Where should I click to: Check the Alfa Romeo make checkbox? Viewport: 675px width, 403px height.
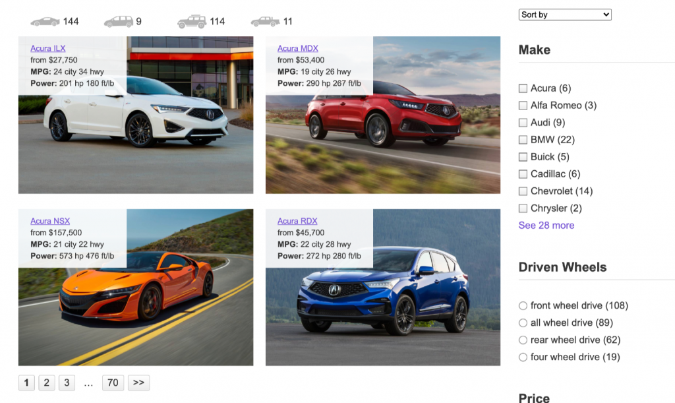coord(523,106)
